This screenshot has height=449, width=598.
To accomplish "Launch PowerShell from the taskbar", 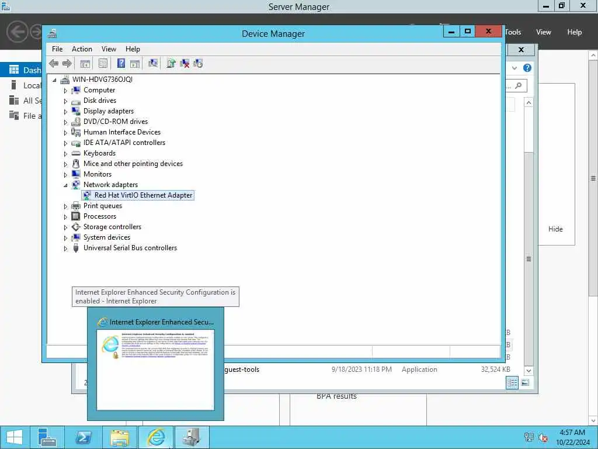I will click(x=83, y=437).
